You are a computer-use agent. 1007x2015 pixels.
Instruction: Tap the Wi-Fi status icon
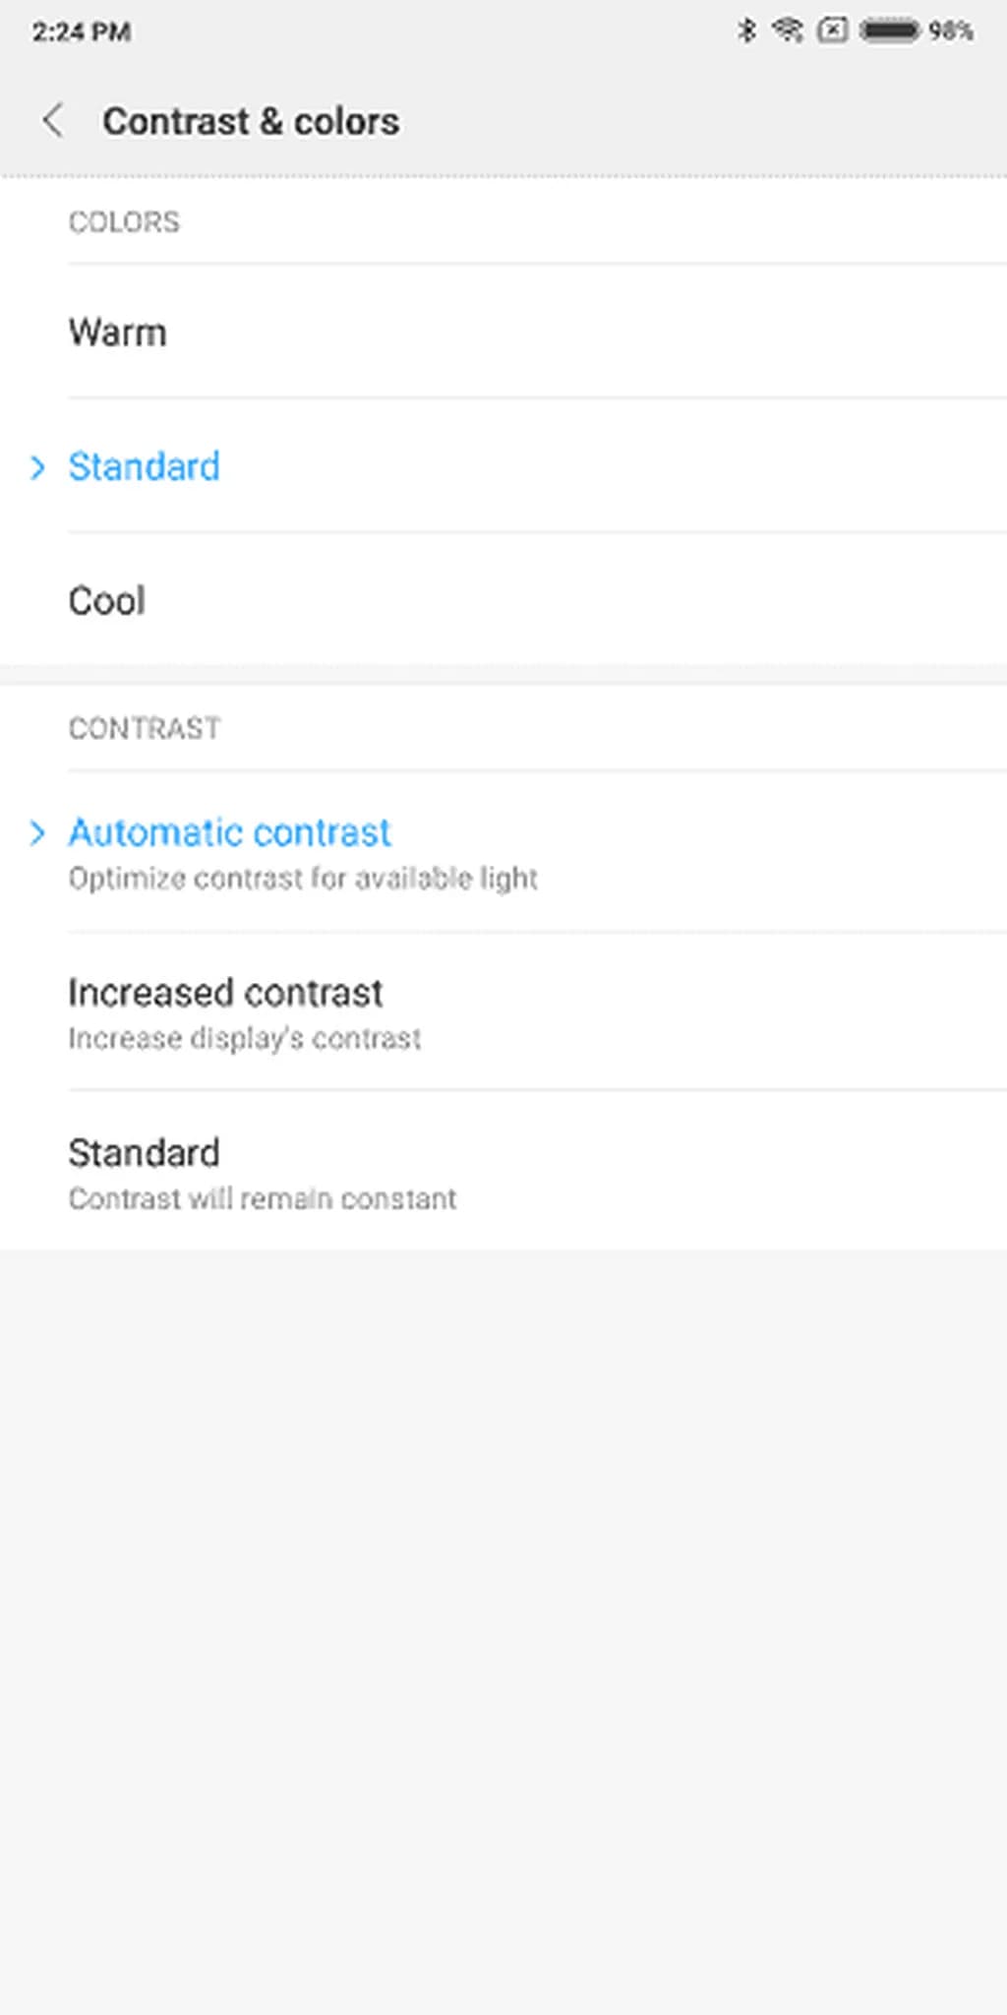click(x=788, y=31)
